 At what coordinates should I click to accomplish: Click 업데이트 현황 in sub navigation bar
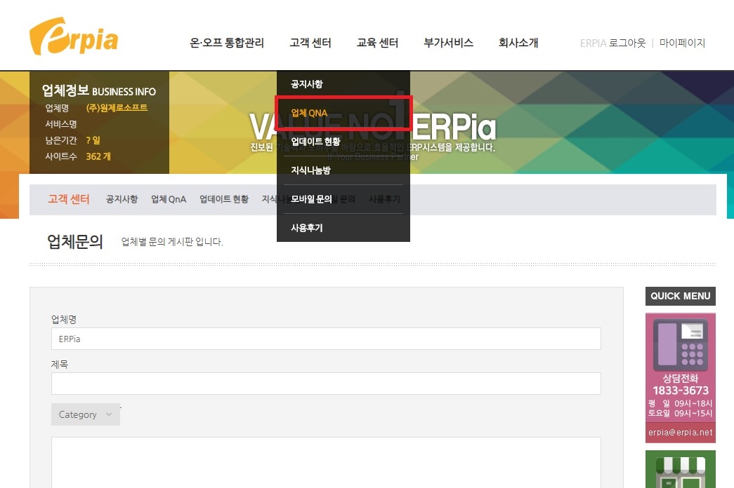[224, 199]
